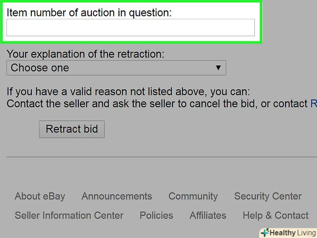317x238 pixels.
Task: Open the Policies footer link
Action: [156, 215]
